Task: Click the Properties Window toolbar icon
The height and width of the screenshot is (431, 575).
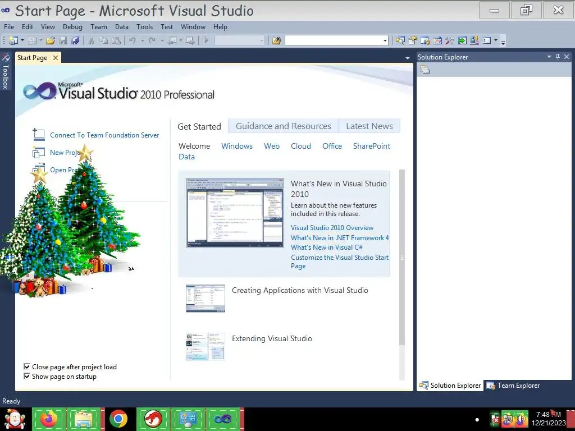Action: 413,40
